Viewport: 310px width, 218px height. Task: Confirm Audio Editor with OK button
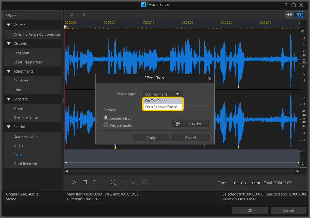(x=250, y=211)
